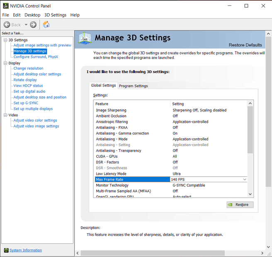Click the Restore Defaults link

[x=245, y=45]
